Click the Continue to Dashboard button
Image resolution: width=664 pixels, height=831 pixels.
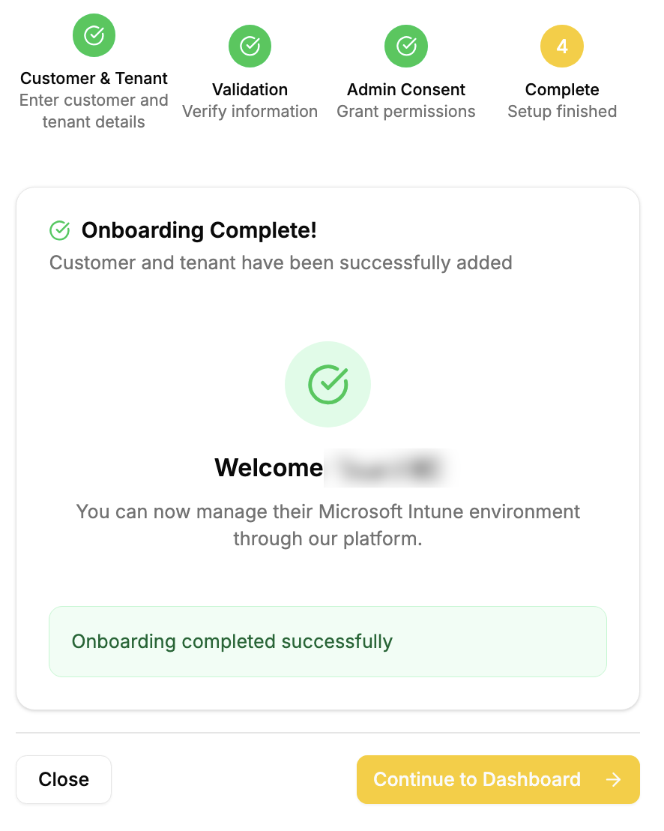(x=498, y=780)
